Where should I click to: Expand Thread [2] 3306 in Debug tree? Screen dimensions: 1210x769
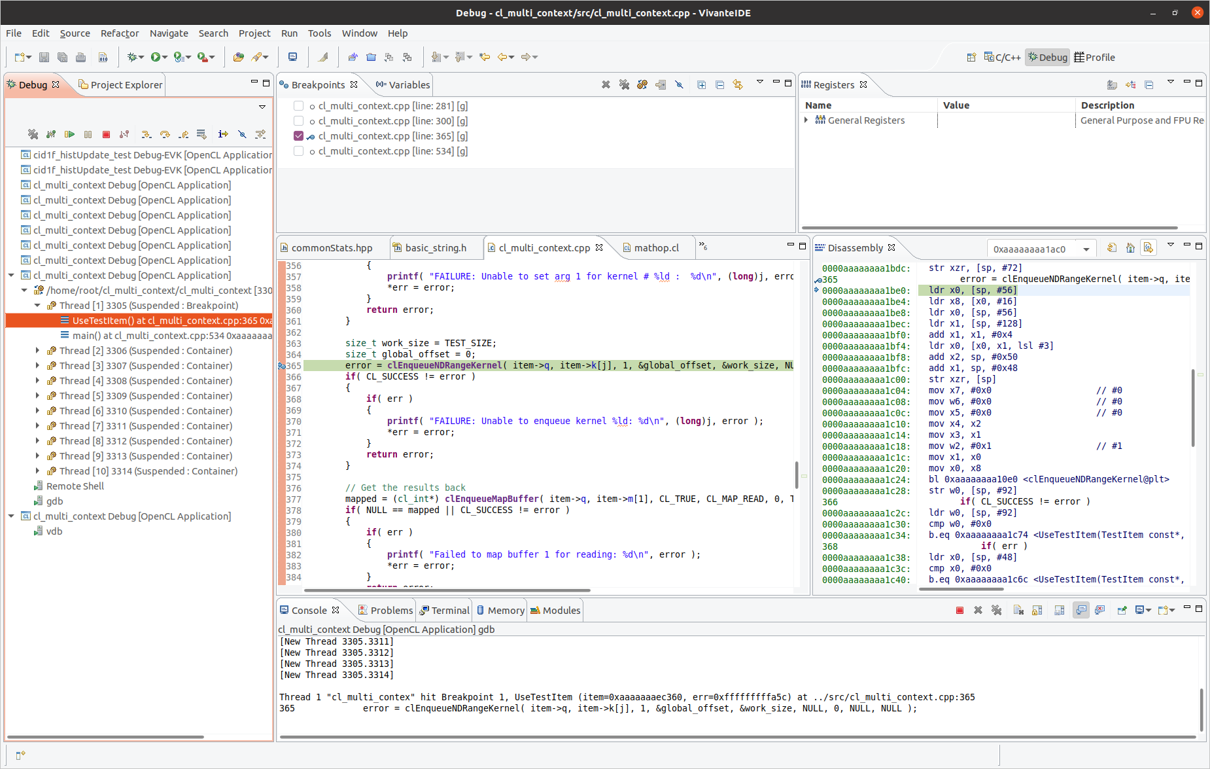(37, 351)
